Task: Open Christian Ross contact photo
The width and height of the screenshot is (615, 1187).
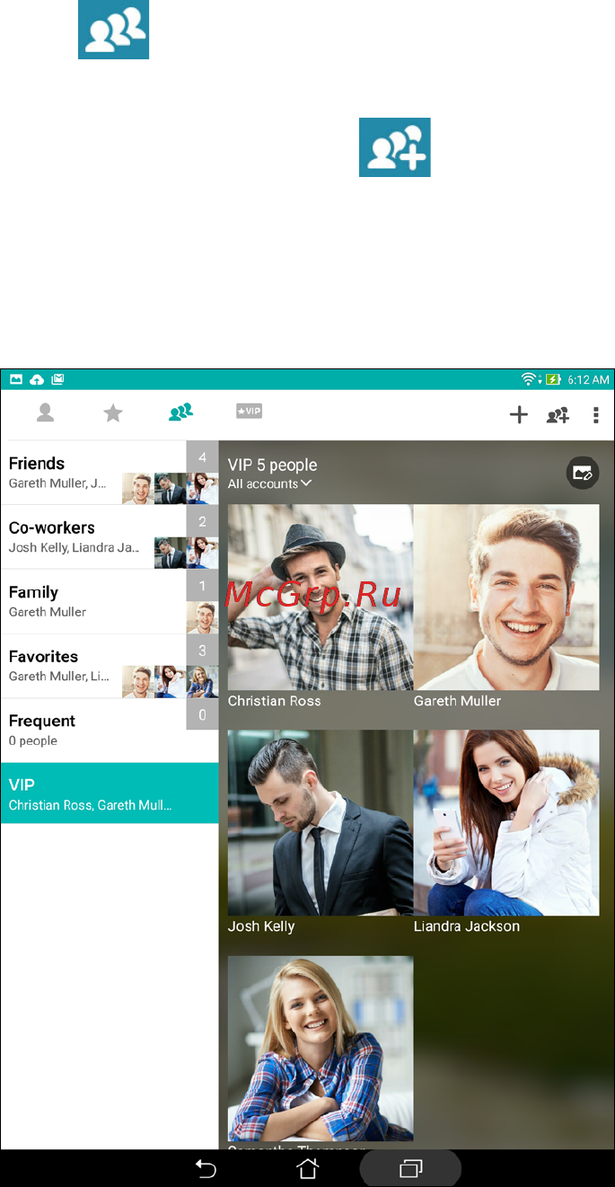Action: (321, 597)
